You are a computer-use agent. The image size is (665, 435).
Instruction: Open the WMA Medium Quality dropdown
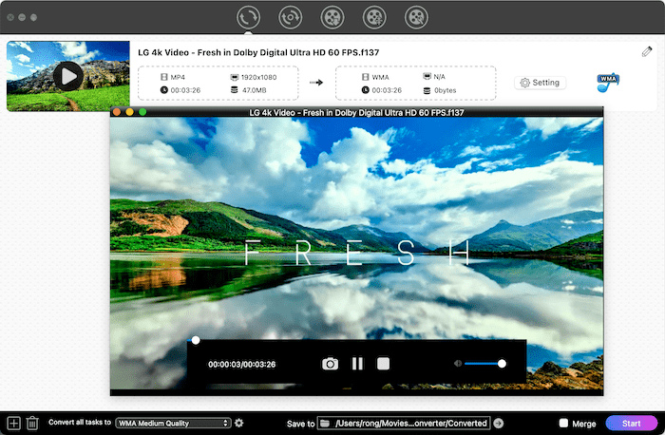pyautogui.click(x=173, y=423)
